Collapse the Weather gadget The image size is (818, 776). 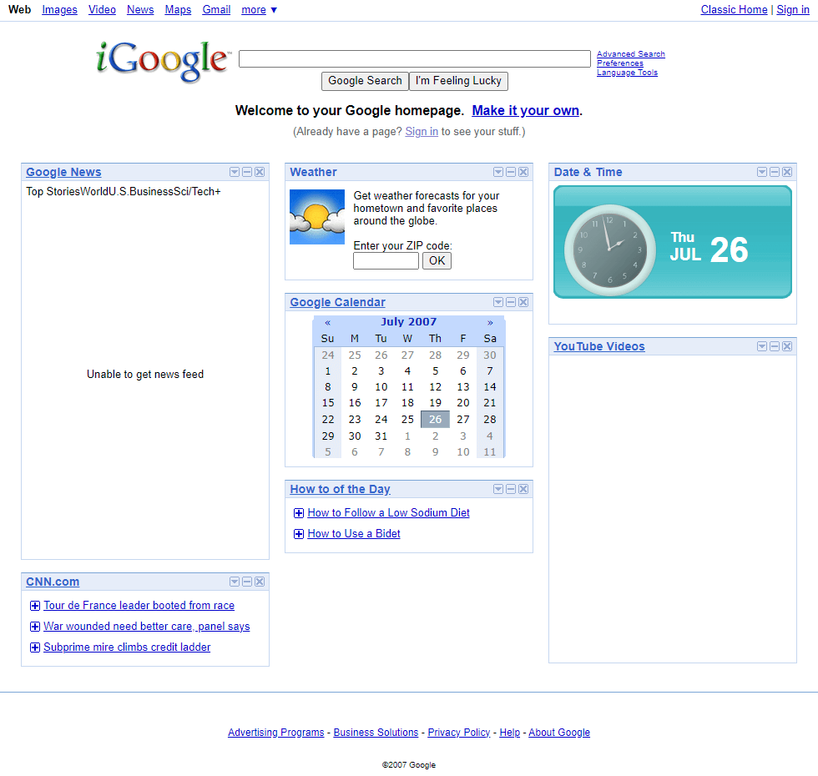(x=511, y=172)
